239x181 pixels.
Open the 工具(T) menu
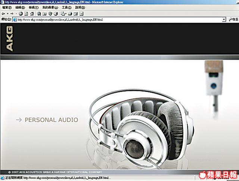point(66,7)
